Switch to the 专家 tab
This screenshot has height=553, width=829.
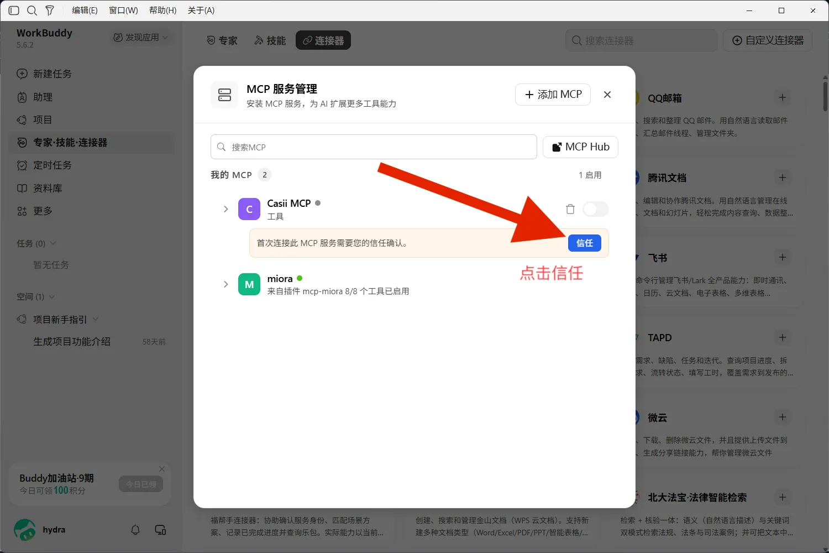[222, 40]
